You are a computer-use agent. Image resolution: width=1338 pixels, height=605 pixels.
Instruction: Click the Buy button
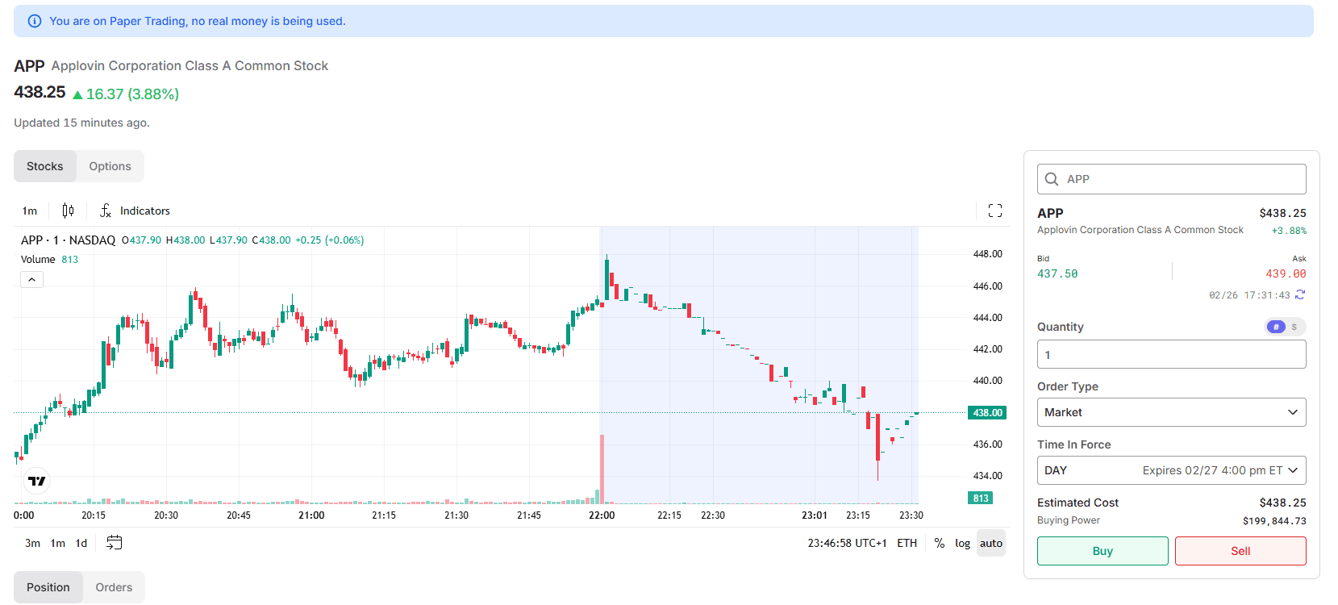pos(1102,551)
